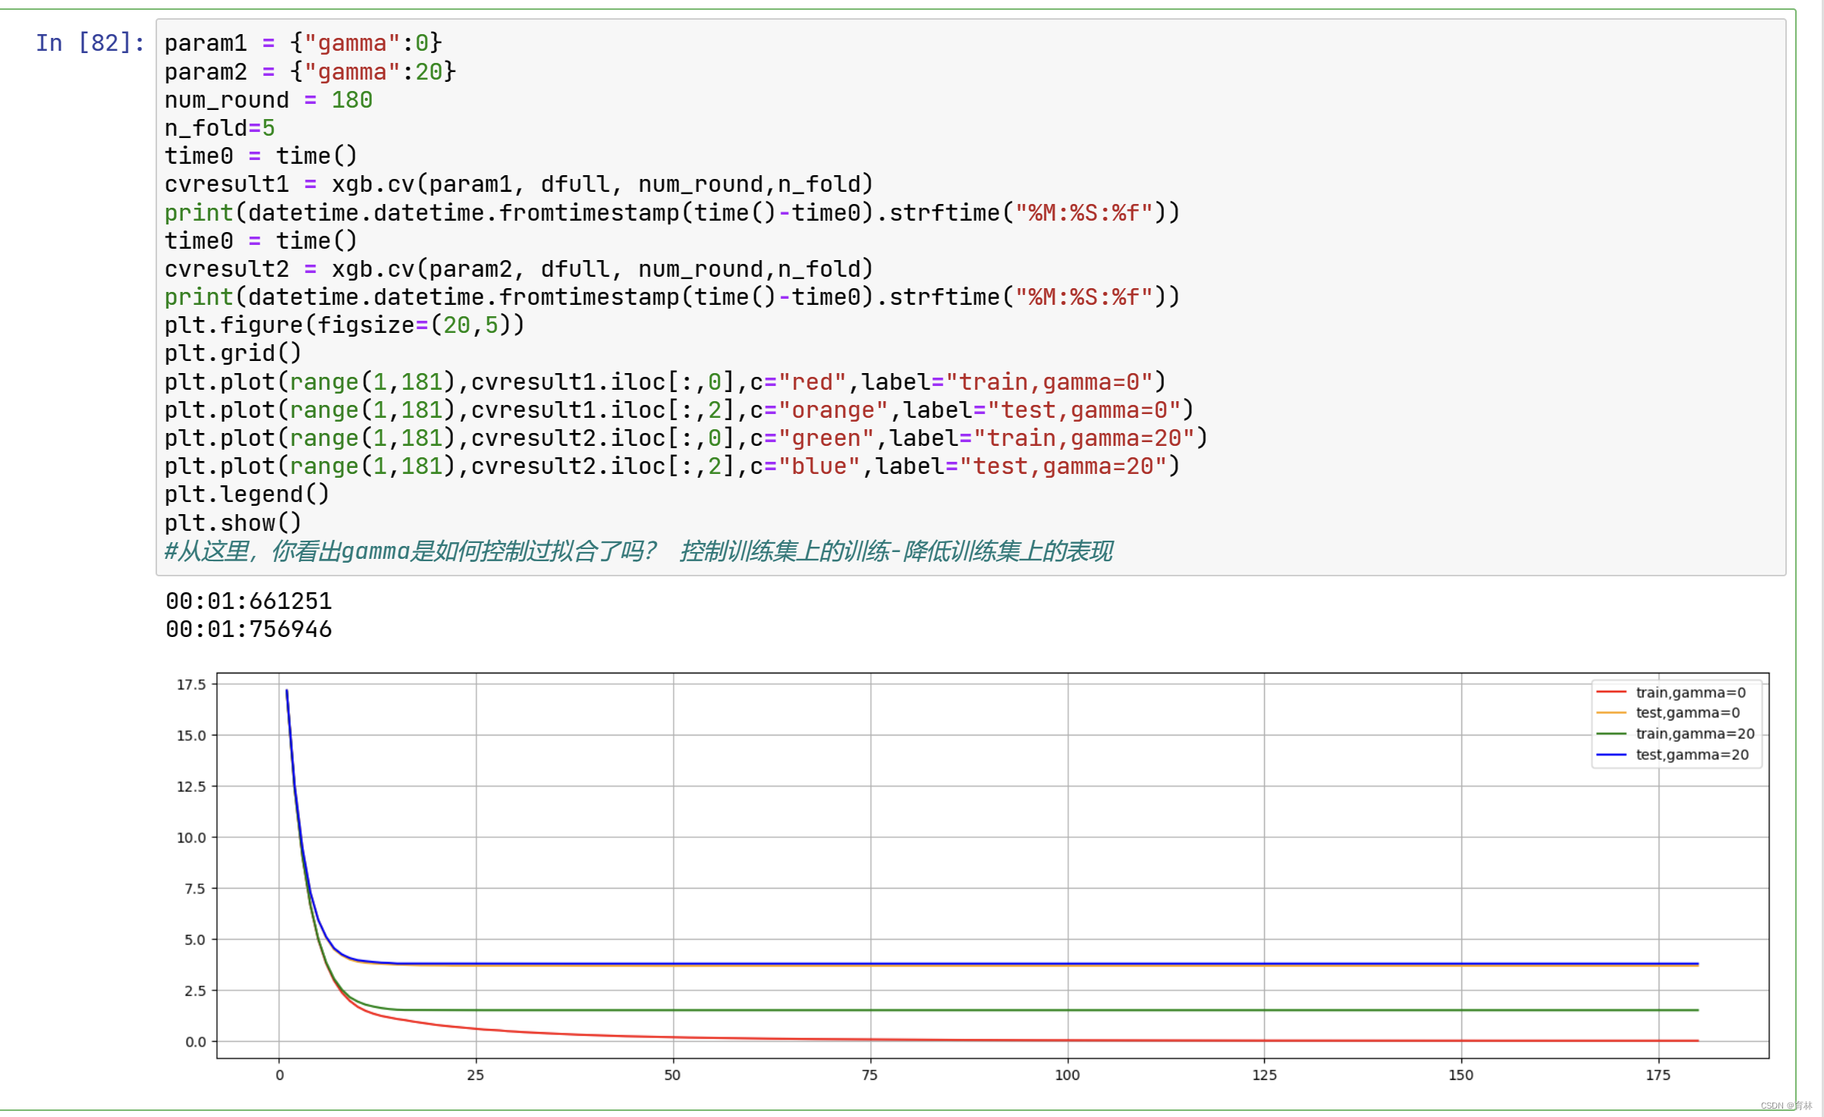
Task: Click the plot line with c="orange"
Action: [x=679, y=410]
